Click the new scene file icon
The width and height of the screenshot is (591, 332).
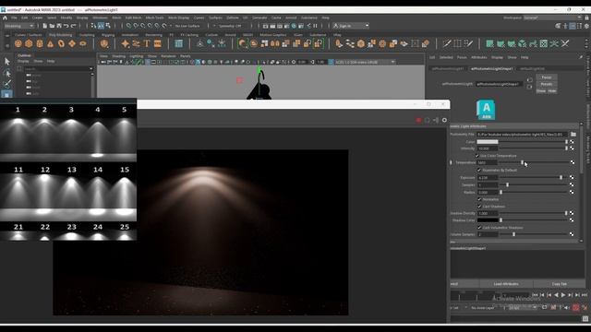44,26
